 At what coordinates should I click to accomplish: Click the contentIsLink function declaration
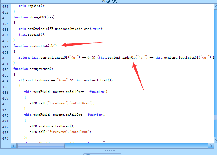click(35, 46)
